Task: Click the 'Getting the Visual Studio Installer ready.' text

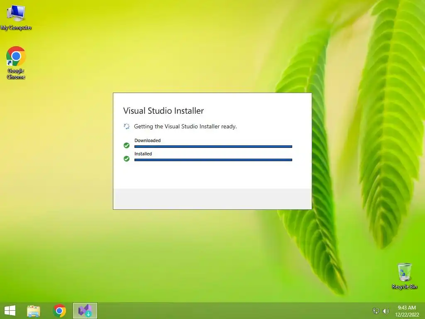Action: [186, 126]
